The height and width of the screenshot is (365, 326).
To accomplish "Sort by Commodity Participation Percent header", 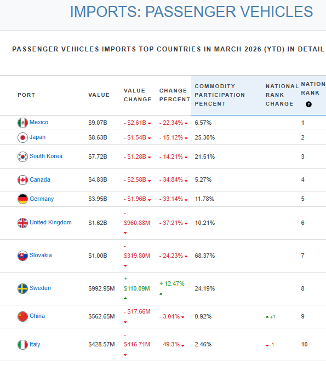I will pyautogui.click(x=220, y=95).
